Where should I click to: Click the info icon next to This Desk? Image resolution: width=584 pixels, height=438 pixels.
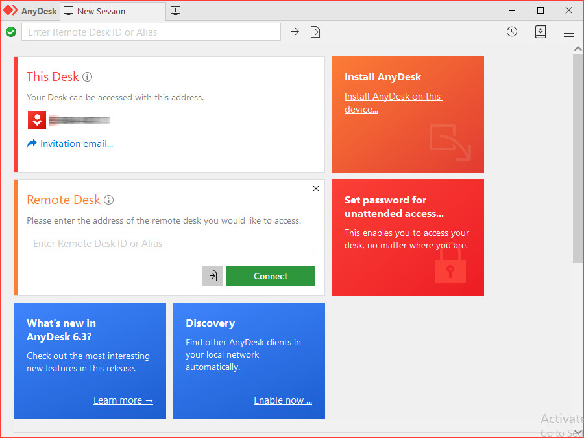point(87,77)
